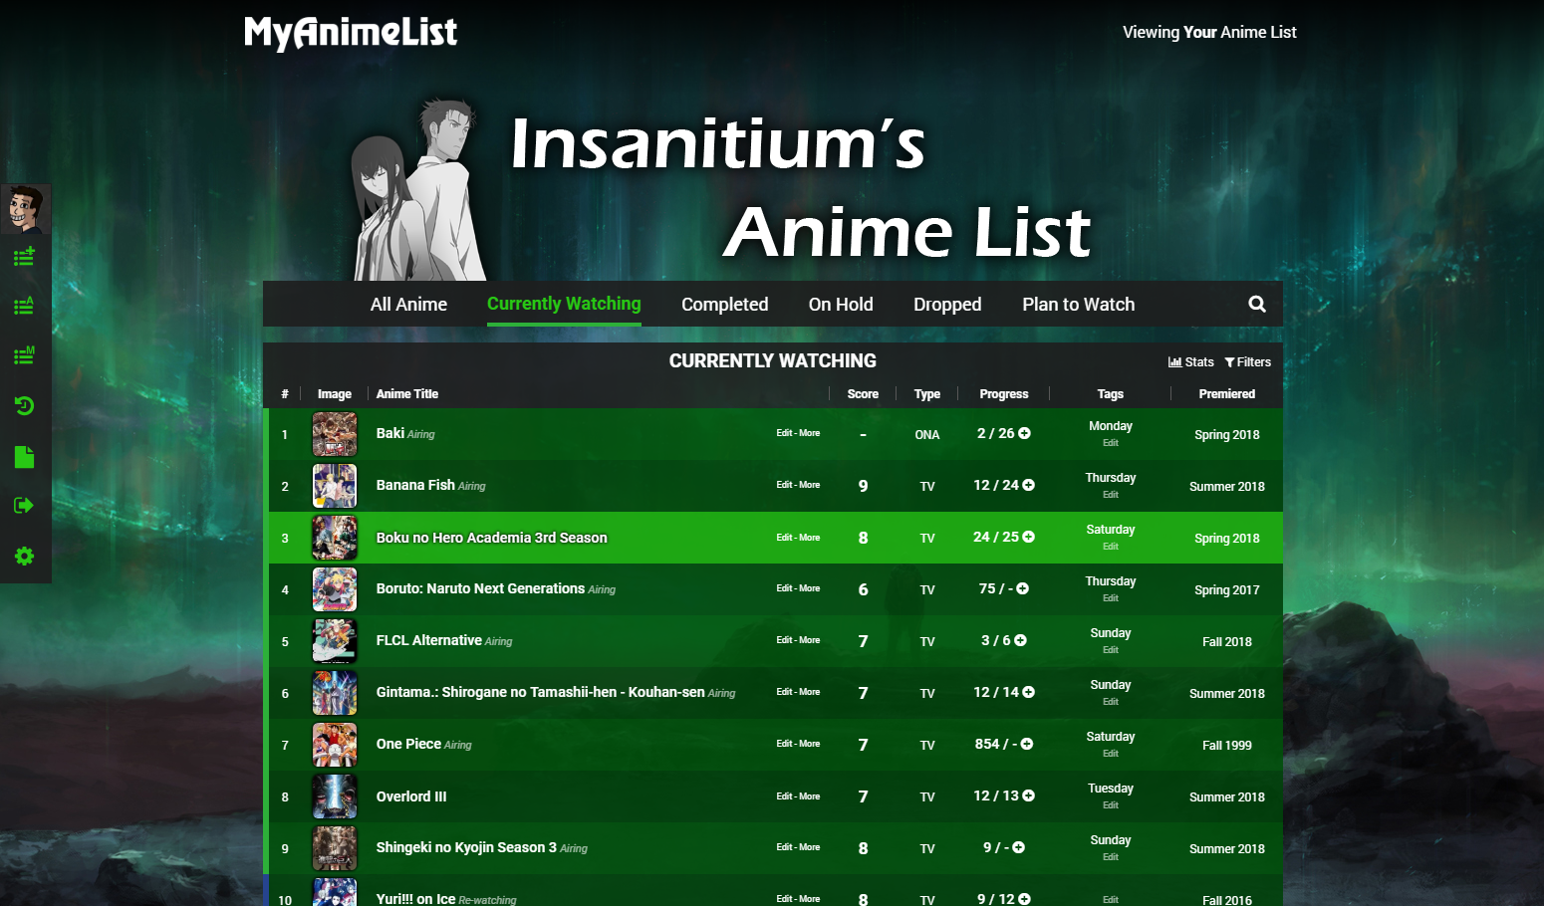This screenshot has height=906, width=1544.
Task: Open Boruto: Naruto Next Generations link
Action: [x=480, y=588]
